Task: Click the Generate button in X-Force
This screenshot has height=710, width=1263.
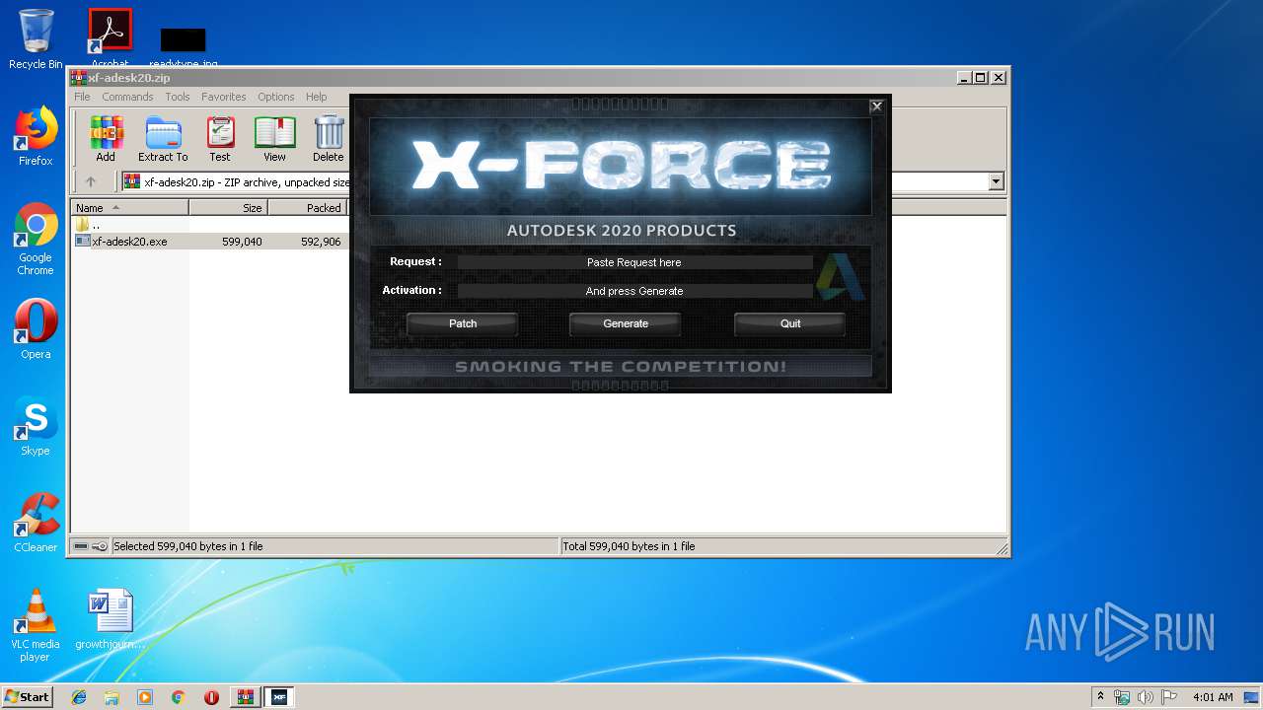Action: pyautogui.click(x=626, y=323)
